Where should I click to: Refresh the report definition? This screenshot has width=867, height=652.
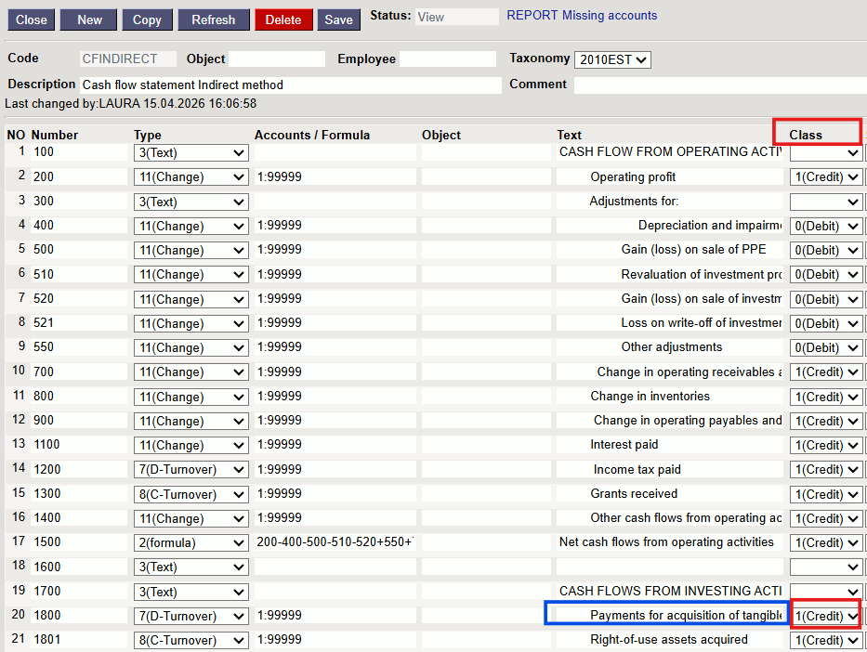click(x=214, y=20)
